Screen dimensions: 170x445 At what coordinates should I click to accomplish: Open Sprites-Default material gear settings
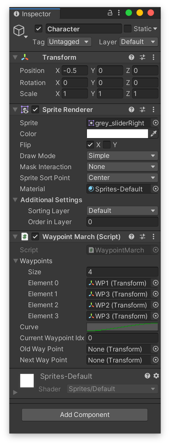pos(156,376)
